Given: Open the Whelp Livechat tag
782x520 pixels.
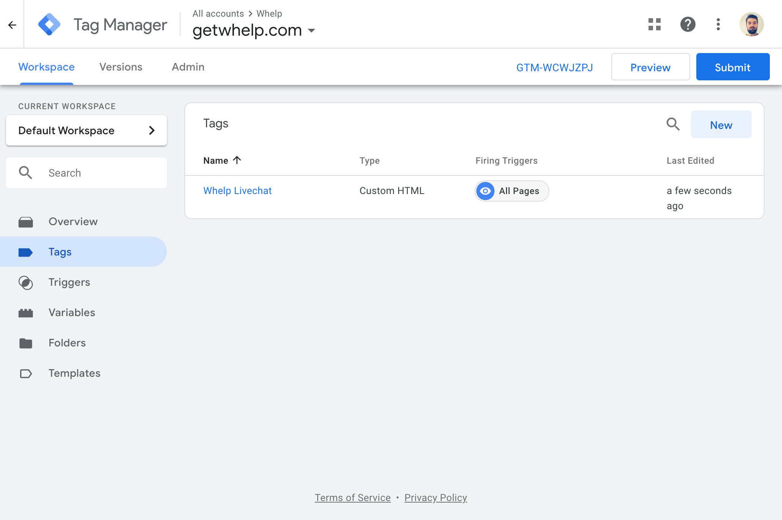Looking at the screenshot, I should click(x=237, y=191).
